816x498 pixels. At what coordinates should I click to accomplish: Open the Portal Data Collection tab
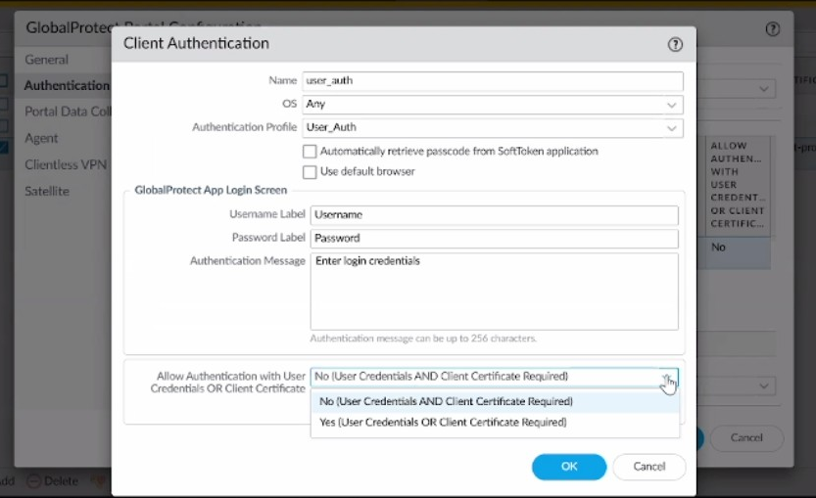(x=68, y=112)
